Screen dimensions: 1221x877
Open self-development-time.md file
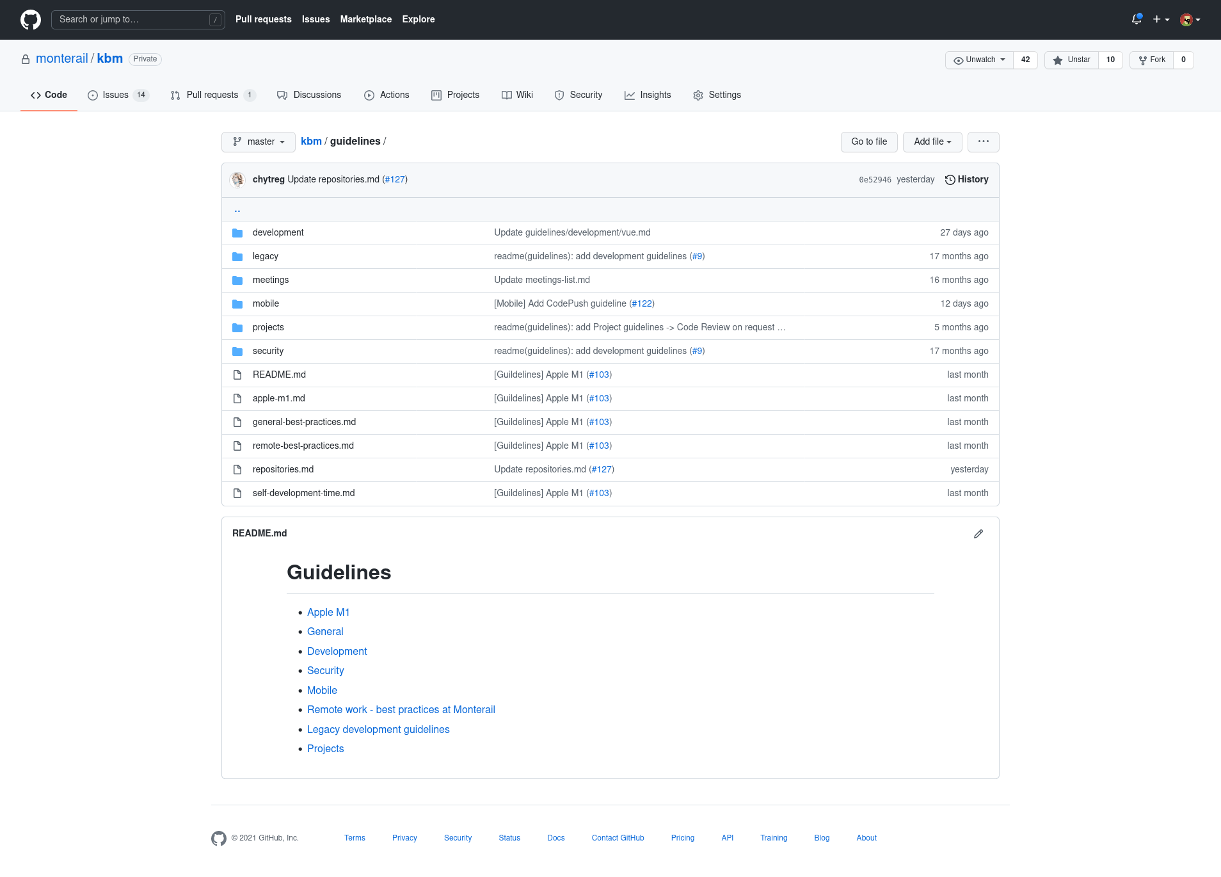click(x=304, y=493)
